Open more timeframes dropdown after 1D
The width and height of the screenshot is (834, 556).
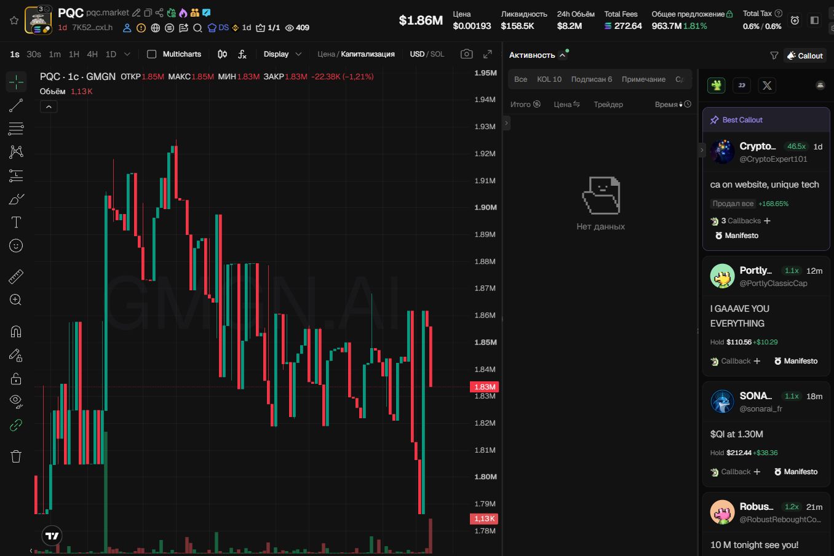(127, 54)
